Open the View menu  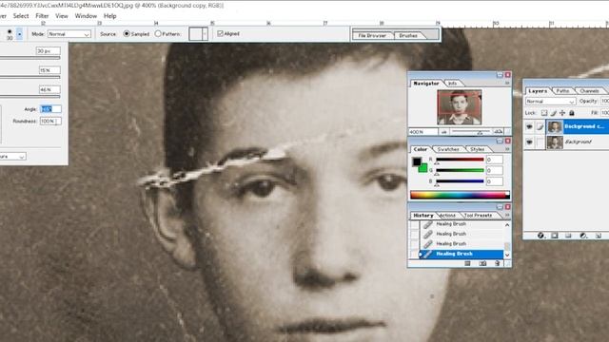pyautogui.click(x=61, y=16)
